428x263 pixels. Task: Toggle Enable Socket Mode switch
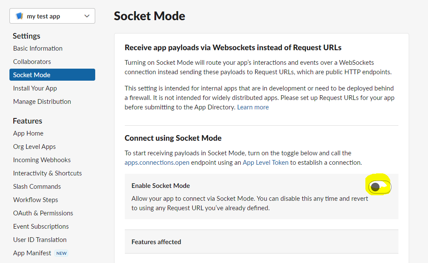click(x=380, y=187)
